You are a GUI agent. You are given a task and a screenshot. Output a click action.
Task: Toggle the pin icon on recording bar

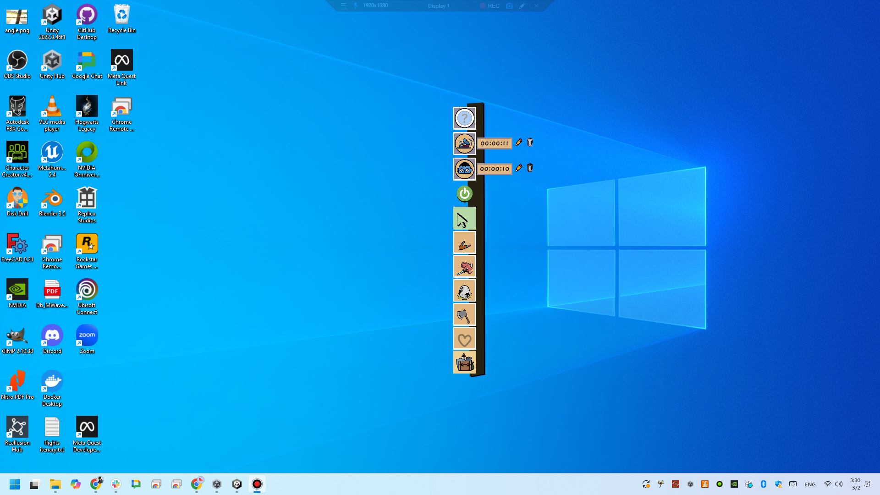click(355, 5)
